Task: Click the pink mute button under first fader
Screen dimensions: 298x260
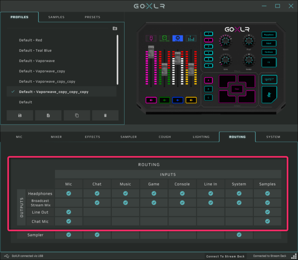Action: coord(151,100)
